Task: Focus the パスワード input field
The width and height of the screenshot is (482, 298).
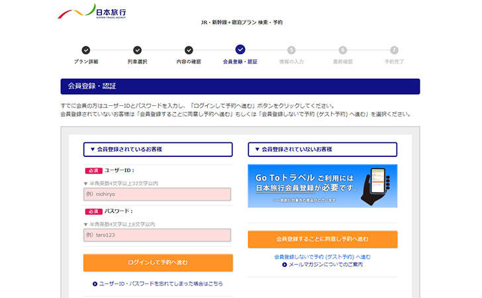Action: click(157, 235)
